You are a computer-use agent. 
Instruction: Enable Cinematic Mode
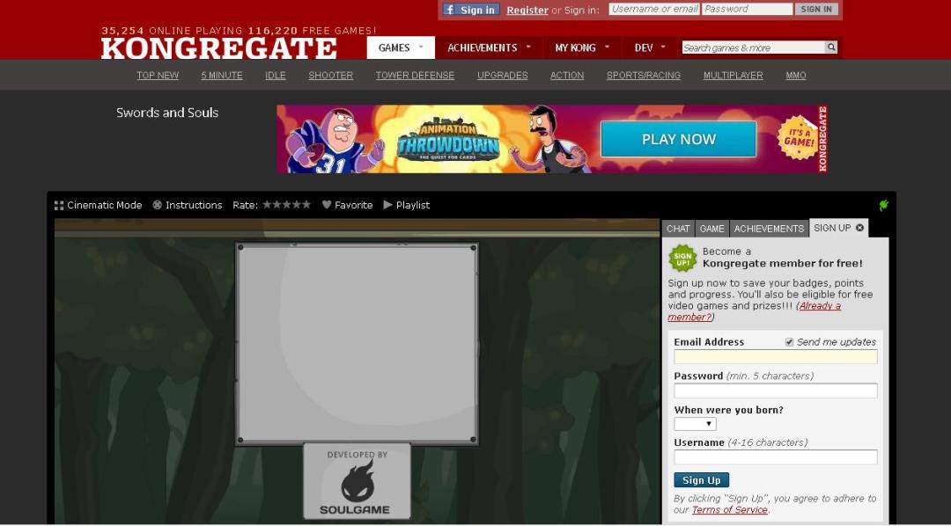click(x=98, y=205)
